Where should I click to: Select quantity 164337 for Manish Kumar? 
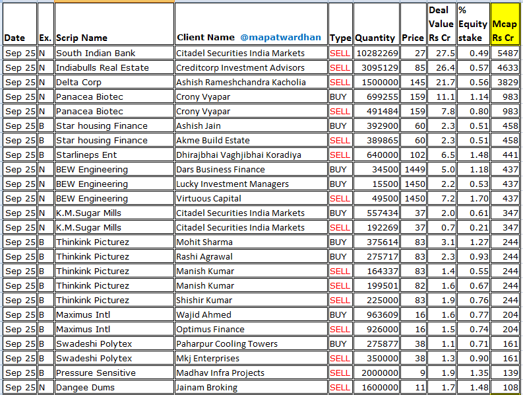point(376,271)
